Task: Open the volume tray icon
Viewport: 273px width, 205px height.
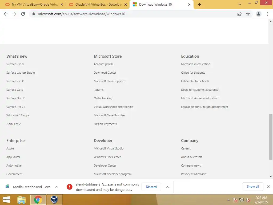Action: coord(248,200)
